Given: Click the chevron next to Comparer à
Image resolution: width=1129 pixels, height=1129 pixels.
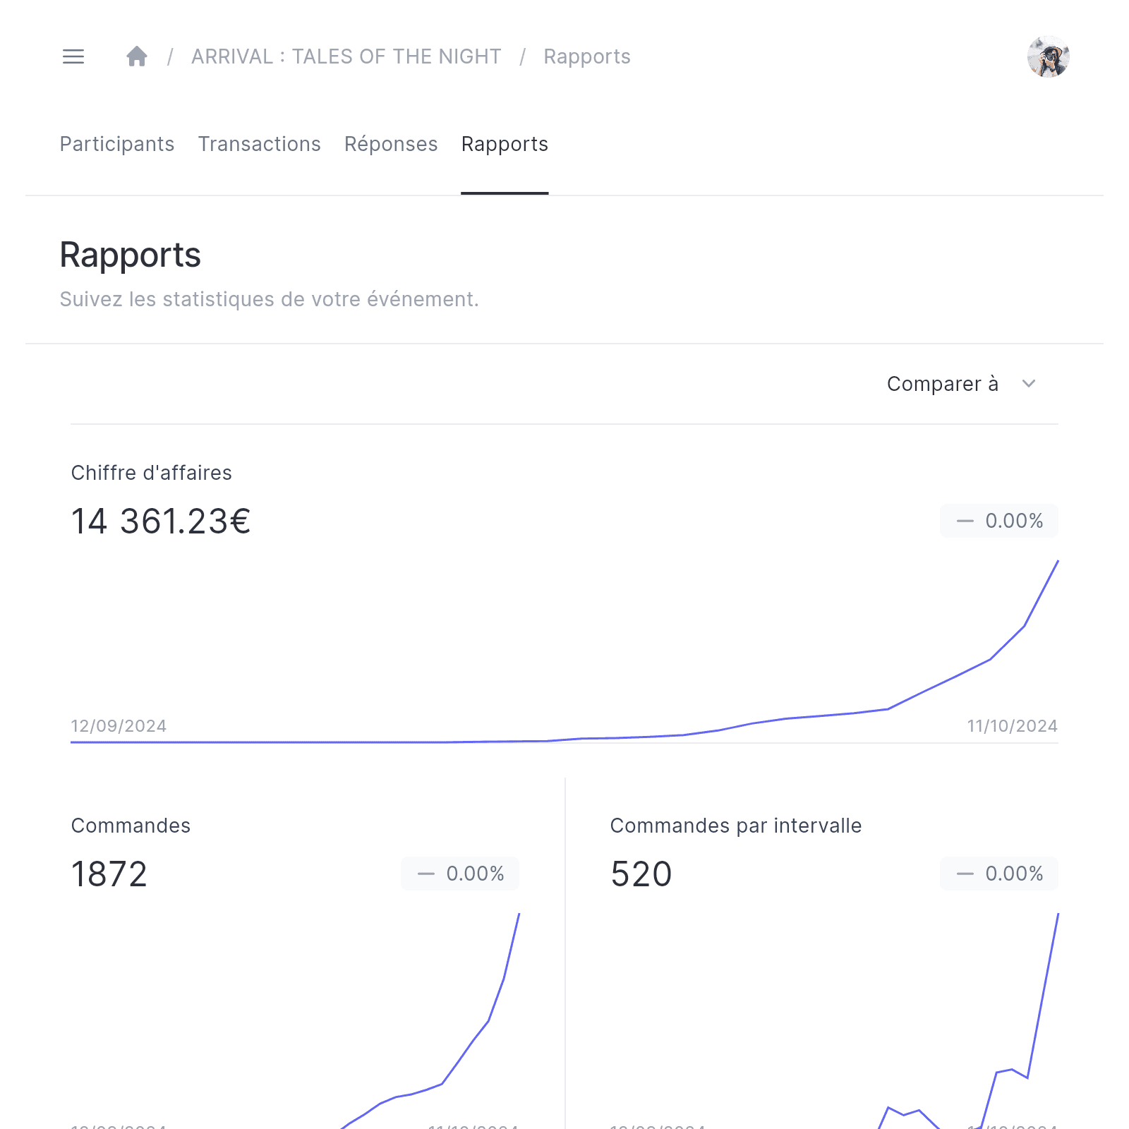Looking at the screenshot, I should tap(1030, 384).
